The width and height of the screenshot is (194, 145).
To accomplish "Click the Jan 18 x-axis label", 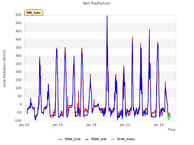I will (x=91, y=125).
